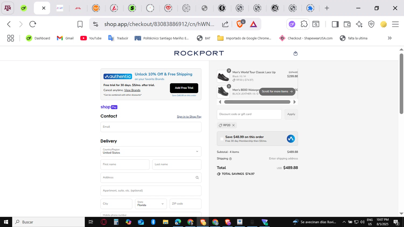Show more bookmarks with double chevron
This screenshot has width=404, height=227.
389,38
